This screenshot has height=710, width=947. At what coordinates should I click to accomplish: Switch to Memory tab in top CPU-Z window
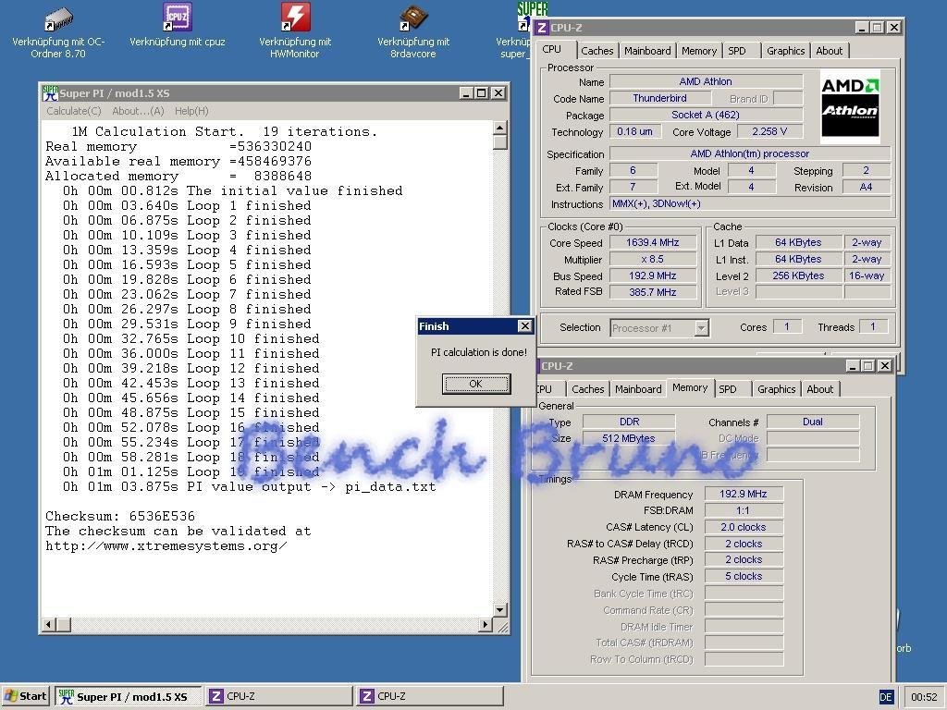point(699,52)
